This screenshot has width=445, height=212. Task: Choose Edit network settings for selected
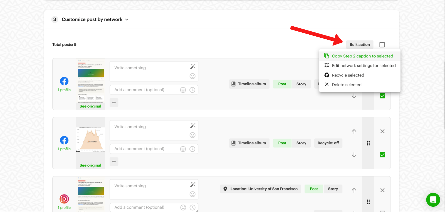tap(360, 66)
